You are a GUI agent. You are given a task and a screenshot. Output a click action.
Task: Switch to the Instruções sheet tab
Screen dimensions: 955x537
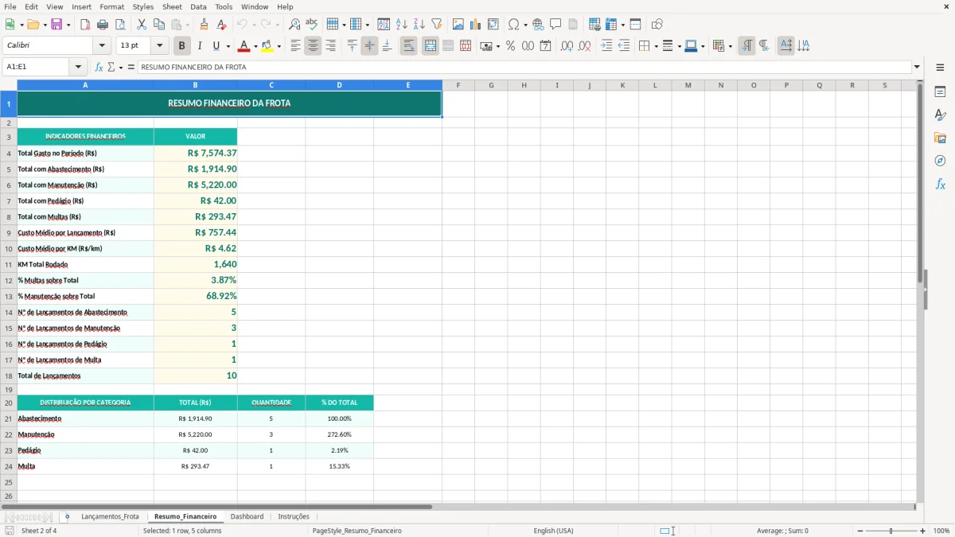point(294,516)
